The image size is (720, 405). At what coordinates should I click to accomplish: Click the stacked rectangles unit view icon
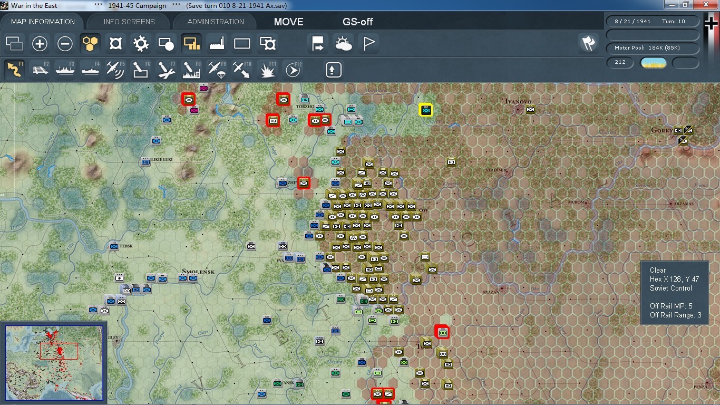coord(14,44)
